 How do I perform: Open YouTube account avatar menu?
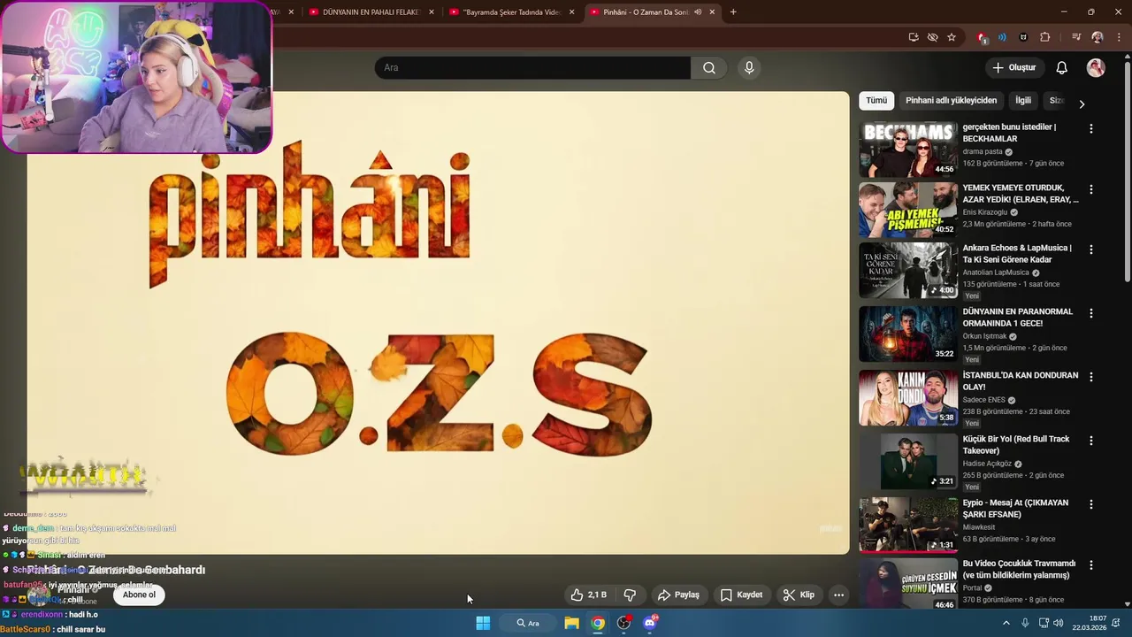pyautogui.click(x=1096, y=68)
